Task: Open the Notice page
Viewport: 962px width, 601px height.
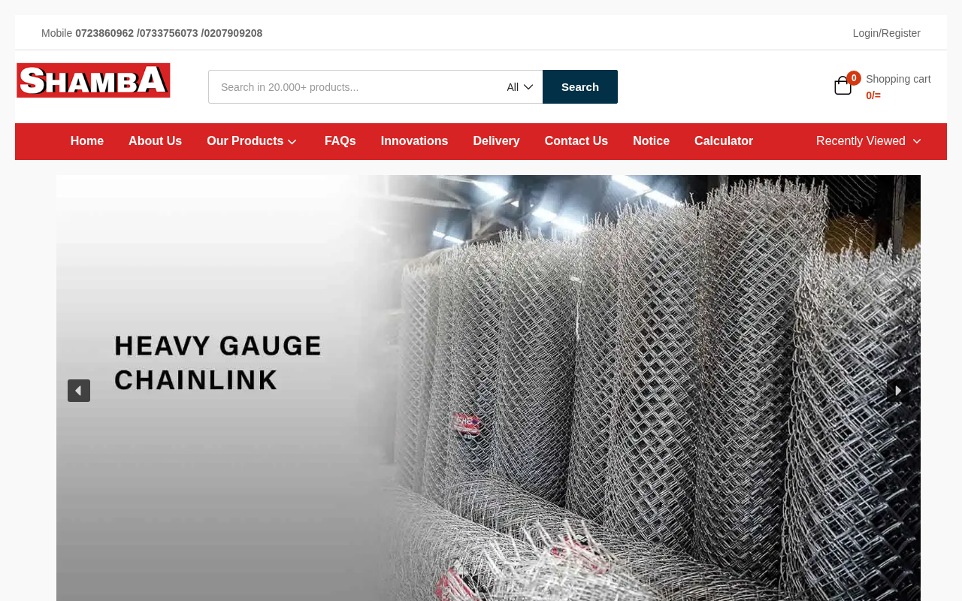Action: click(x=651, y=141)
